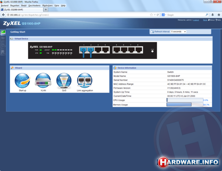Click the browser address bar
The image size is (222, 171).
click(x=74, y=15)
